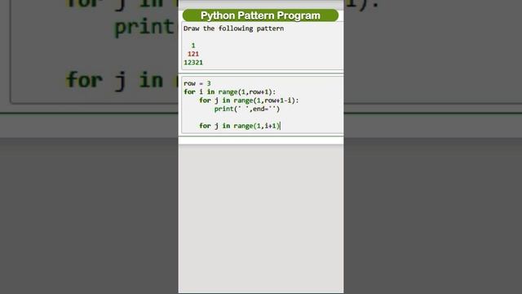Screen dimensions: 522x294
Task: Click the print(' ',end='') code line
Action: tap(247, 109)
